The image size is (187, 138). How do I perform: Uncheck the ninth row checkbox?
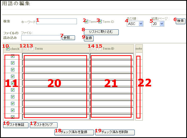13,110
